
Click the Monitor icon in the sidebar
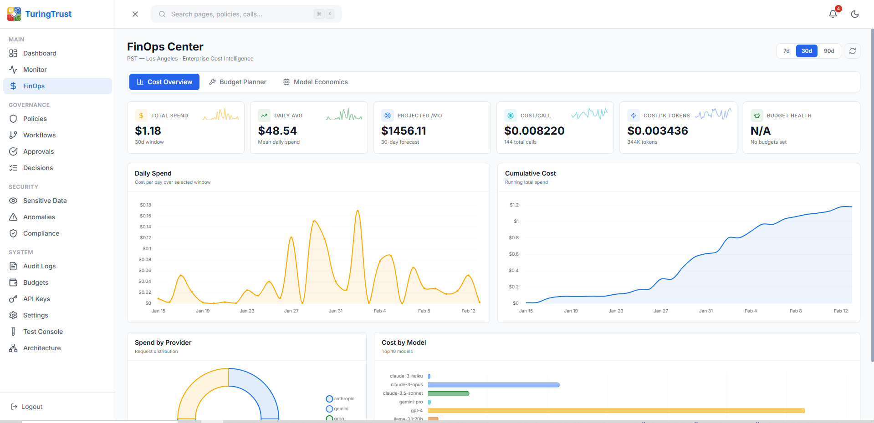coord(14,70)
